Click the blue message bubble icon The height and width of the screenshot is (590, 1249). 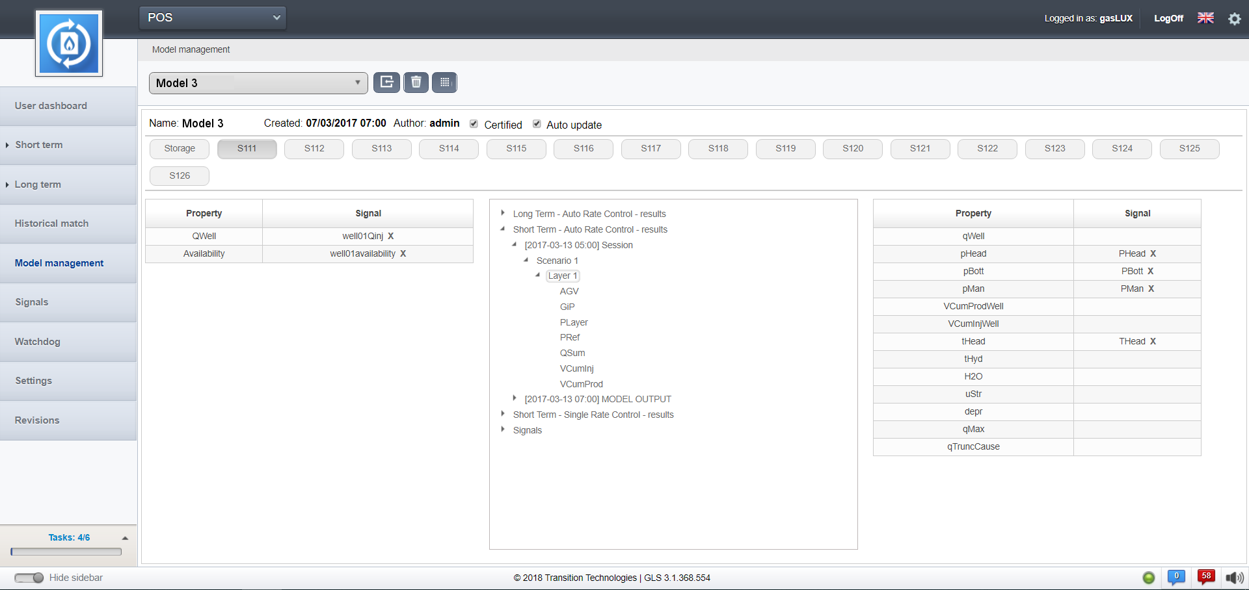click(x=1176, y=577)
